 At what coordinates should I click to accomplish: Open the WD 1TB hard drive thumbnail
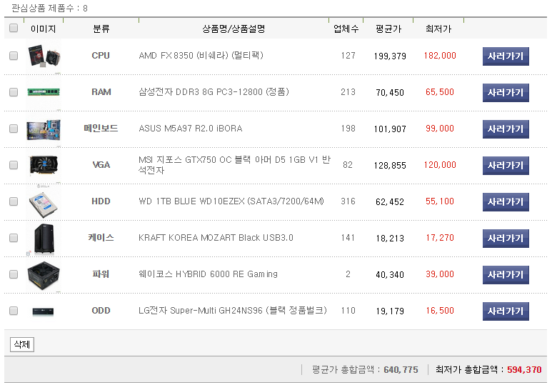pyautogui.click(x=44, y=202)
